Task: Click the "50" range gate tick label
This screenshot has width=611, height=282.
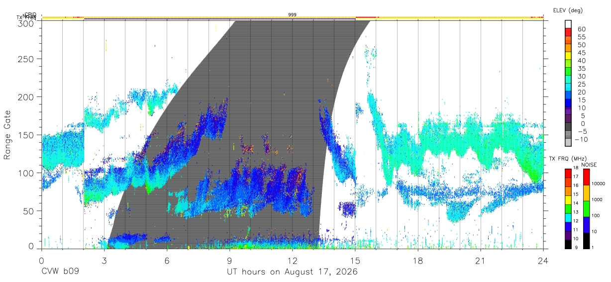Action: click(28, 211)
